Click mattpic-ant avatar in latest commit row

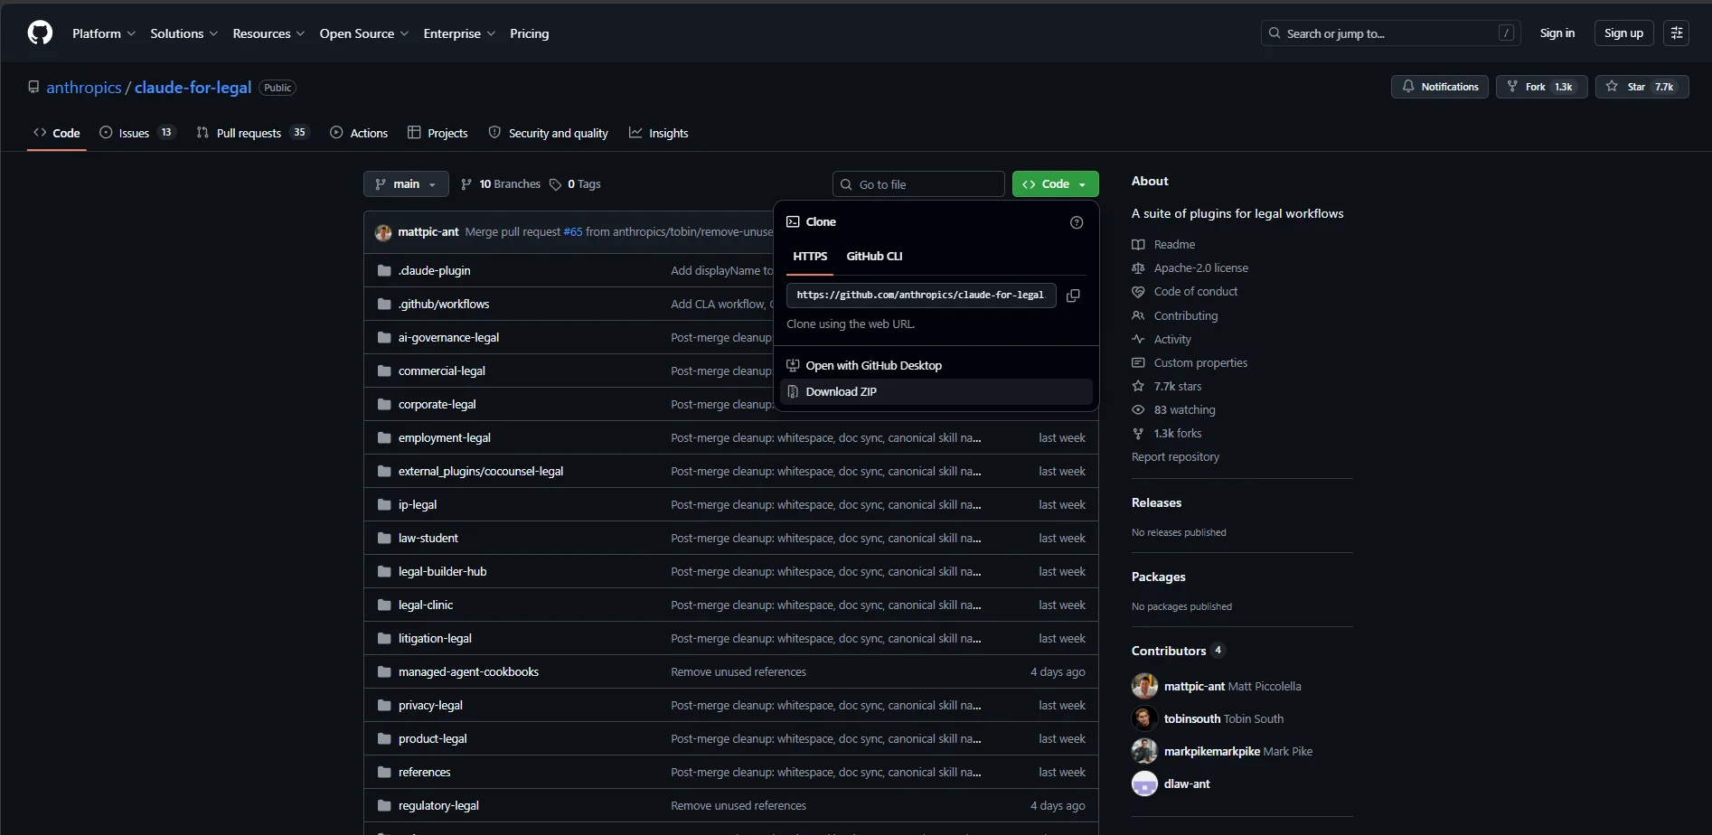pyautogui.click(x=383, y=232)
